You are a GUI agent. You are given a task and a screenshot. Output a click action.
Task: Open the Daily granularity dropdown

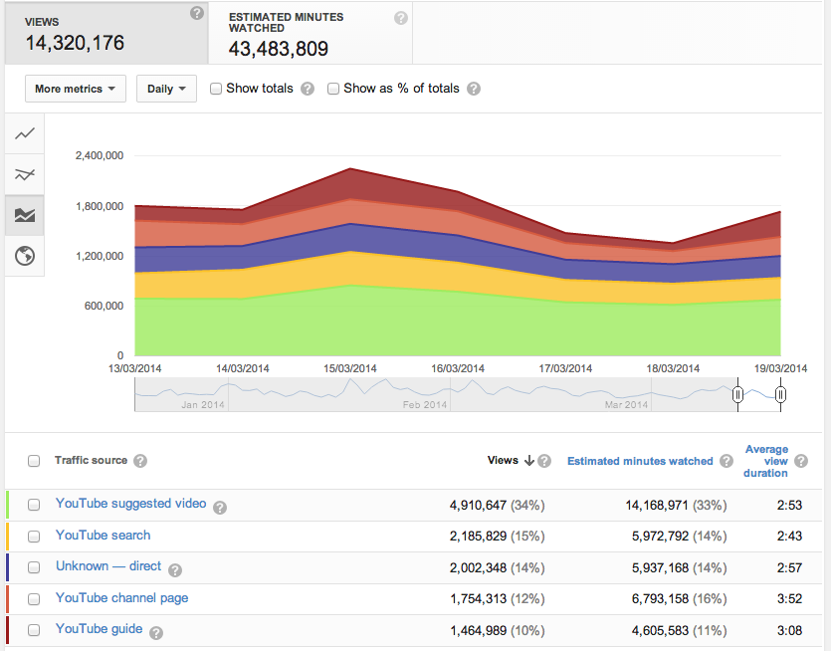[166, 89]
